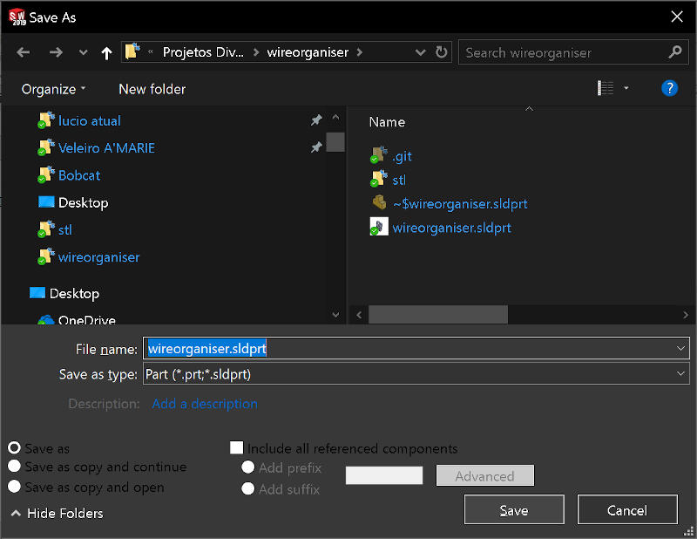Screen dimensions: 697x539
Task: Select the "Save as" radio option
Action: [x=15, y=448]
